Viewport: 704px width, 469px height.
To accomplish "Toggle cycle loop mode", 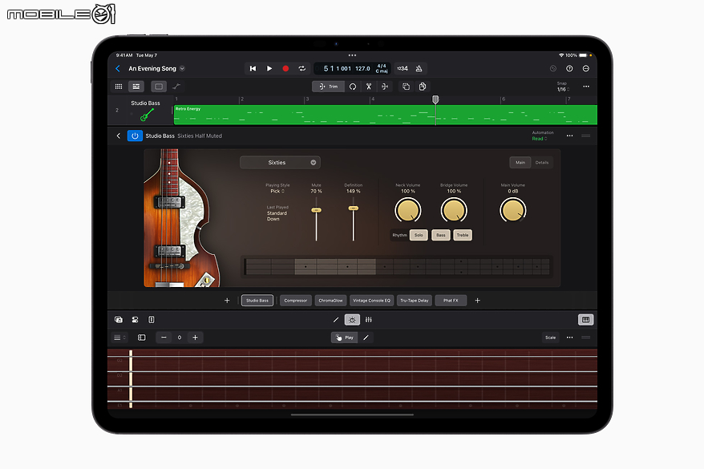I will (302, 69).
